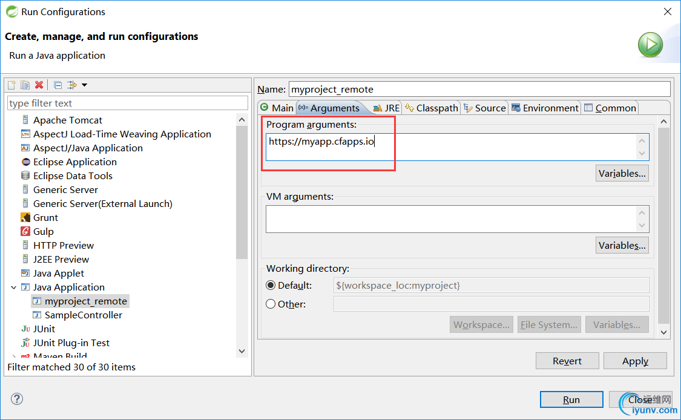Switch to the Environment tab
Screen dimensions: 681x420
pyautogui.click(x=545, y=108)
